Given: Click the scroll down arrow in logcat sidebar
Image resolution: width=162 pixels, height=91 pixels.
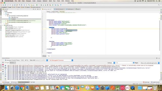Looking at the screenshot, I should 6,72.
